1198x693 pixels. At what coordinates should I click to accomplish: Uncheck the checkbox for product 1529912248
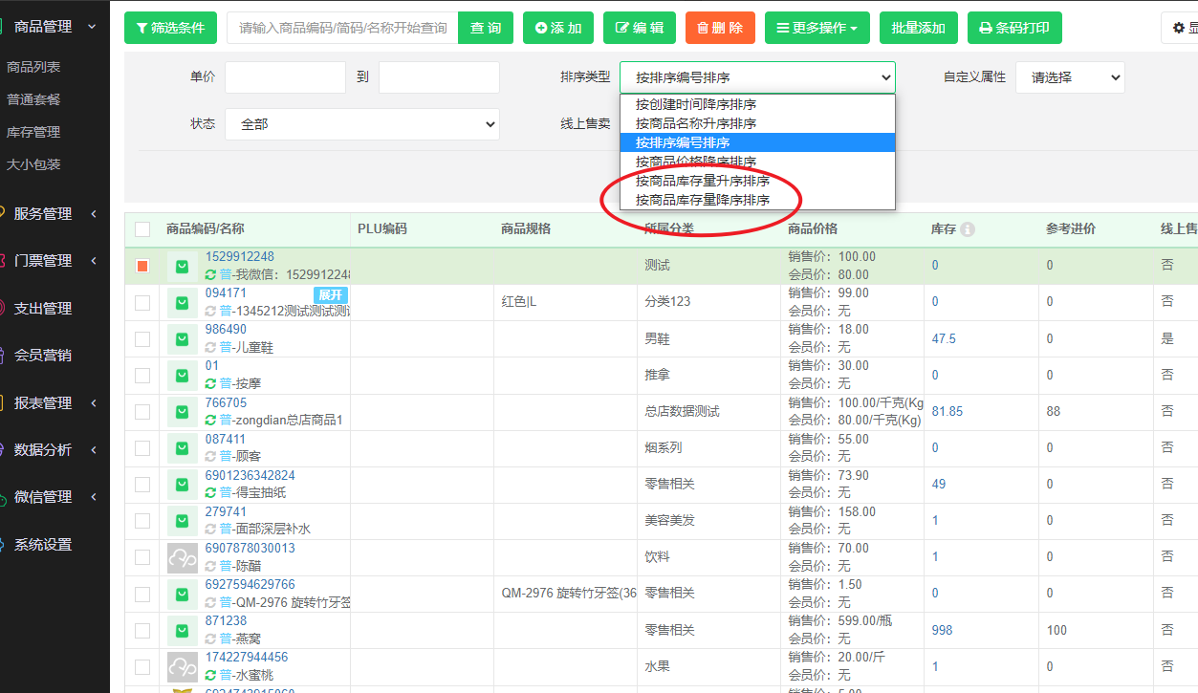coord(142,266)
